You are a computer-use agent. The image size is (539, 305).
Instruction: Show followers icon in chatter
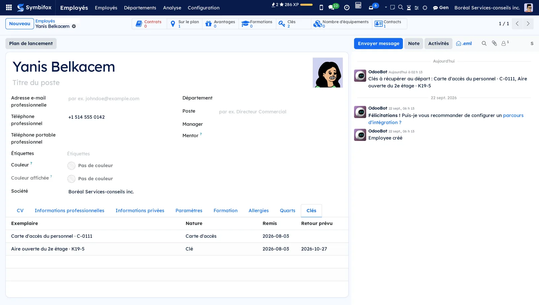(505, 43)
